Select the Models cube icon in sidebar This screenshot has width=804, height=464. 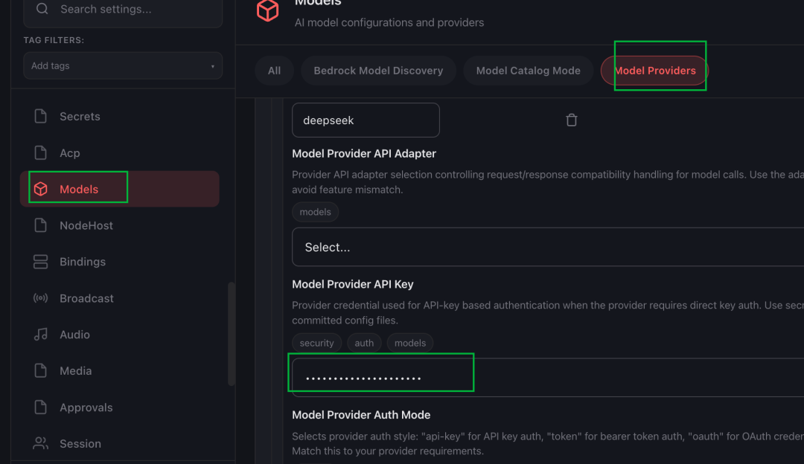[40, 189]
